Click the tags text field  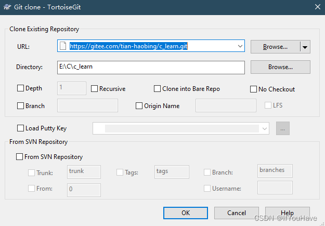tap(172, 172)
